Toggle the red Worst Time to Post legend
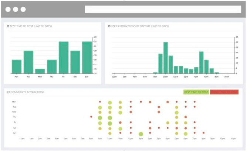The width and height of the screenshot is (247, 151). point(224,92)
